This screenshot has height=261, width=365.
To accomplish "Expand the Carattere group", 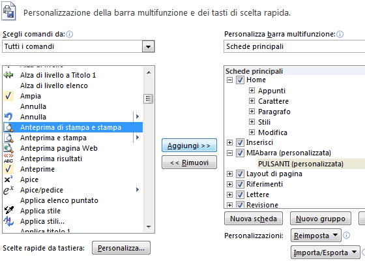I will coord(252,101).
